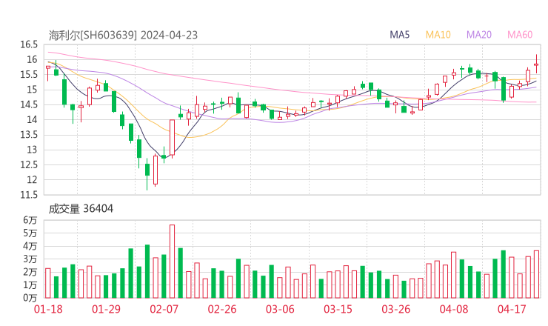This screenshot has width=548, height=326.
Task: Click the 成交量 36404 volume label
Action: pyautogui.click(x=81, y=209)
